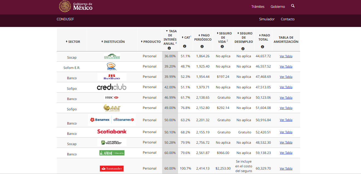This screenshot has height=174, width=361.
Task: Sort table by Pago Periódico
Action: (203, 37)
